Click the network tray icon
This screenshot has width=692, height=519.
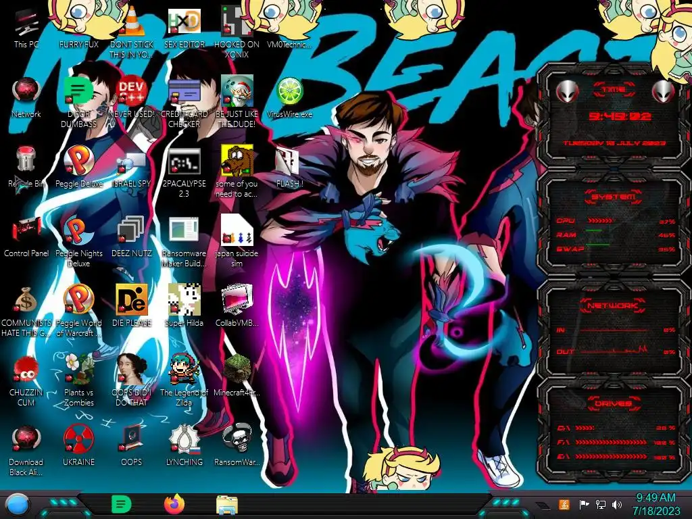click(601, 504)
